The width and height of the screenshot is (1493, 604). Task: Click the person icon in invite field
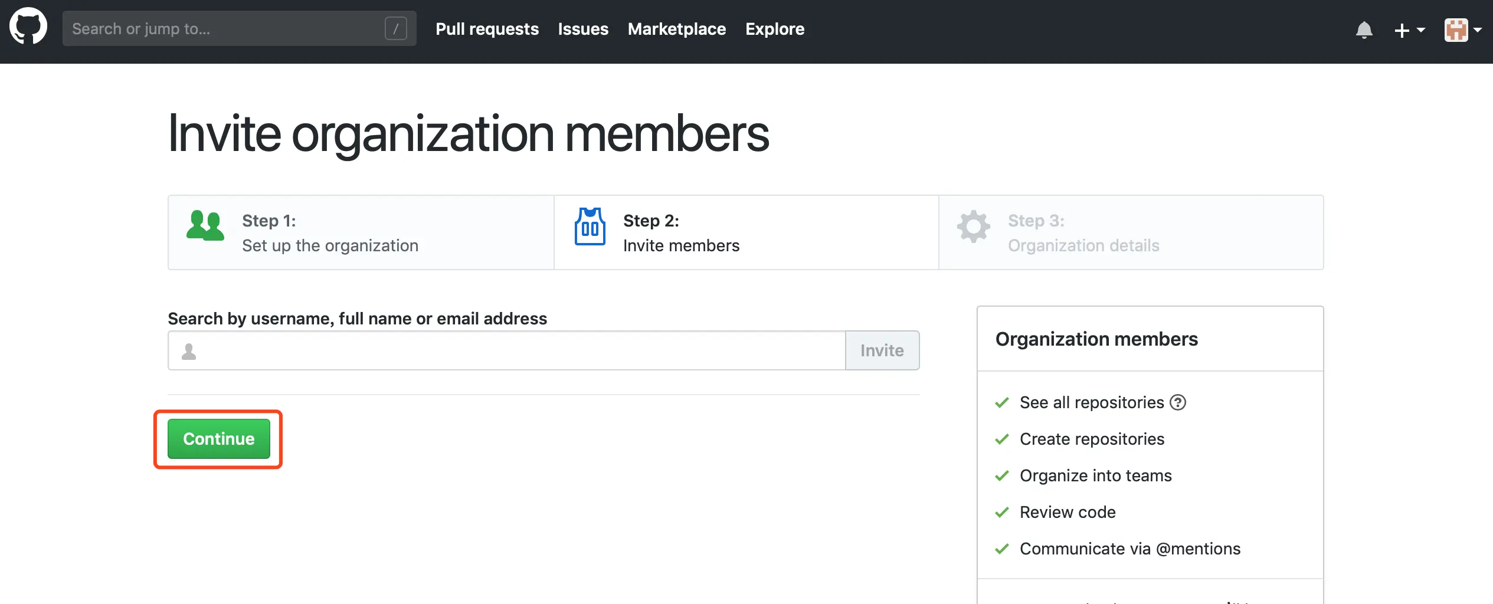tap(189, 352)
